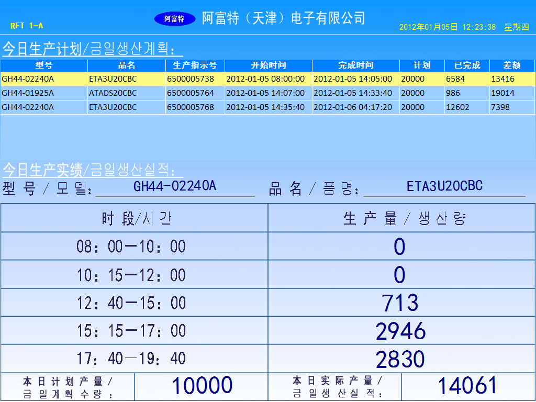Select model cell GH44-02240A in the yellow highlighted row

(44, 79)
